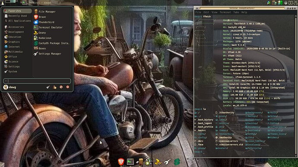Click the battery power tray icon
The image size is (298, 167).
tap(280, 3)
